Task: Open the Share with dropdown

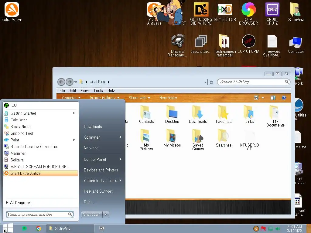Action: (139, 98)
